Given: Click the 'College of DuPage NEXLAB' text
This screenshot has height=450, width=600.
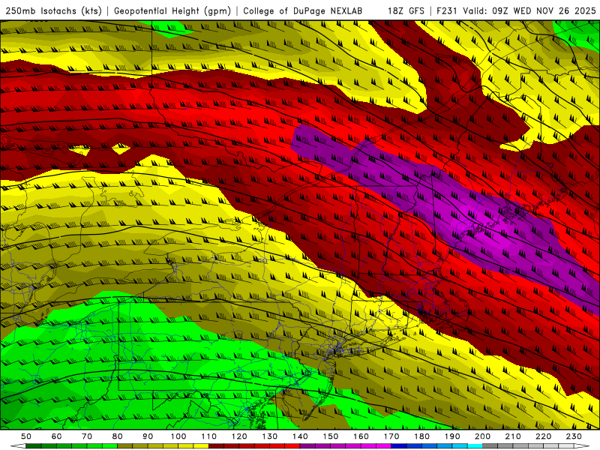Looking at the screenshot, I should click(302, 11).
